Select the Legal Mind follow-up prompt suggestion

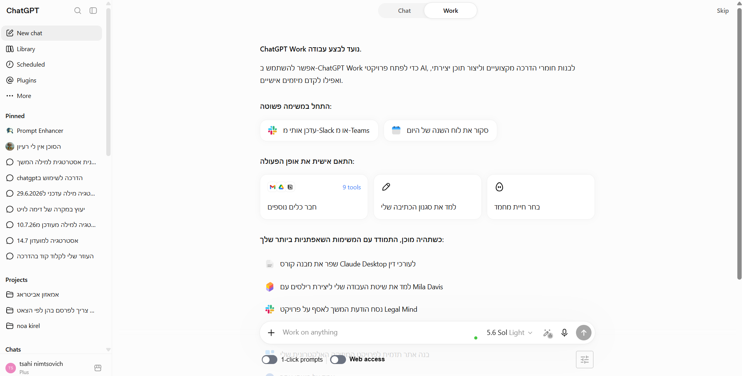349,309
